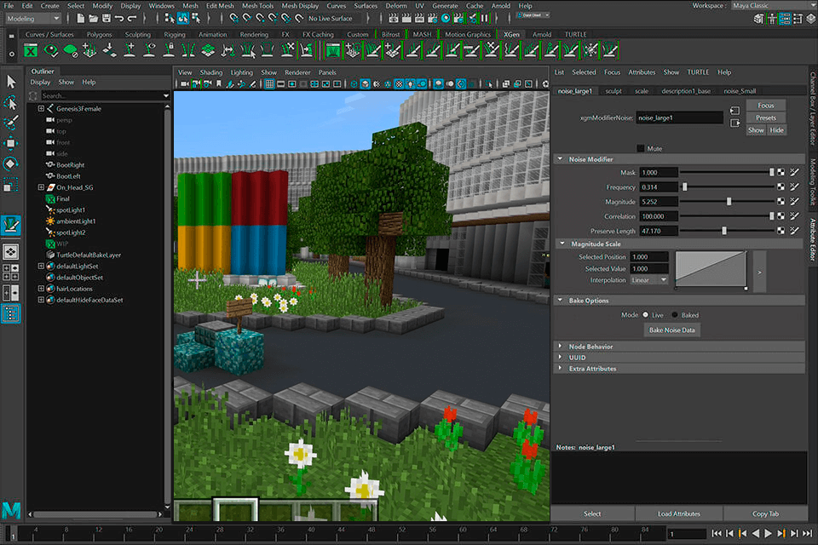Toggle the wireframe display icon in the panel toolbar
This screenshot has width=818, height=545.
tap(354, 83)
